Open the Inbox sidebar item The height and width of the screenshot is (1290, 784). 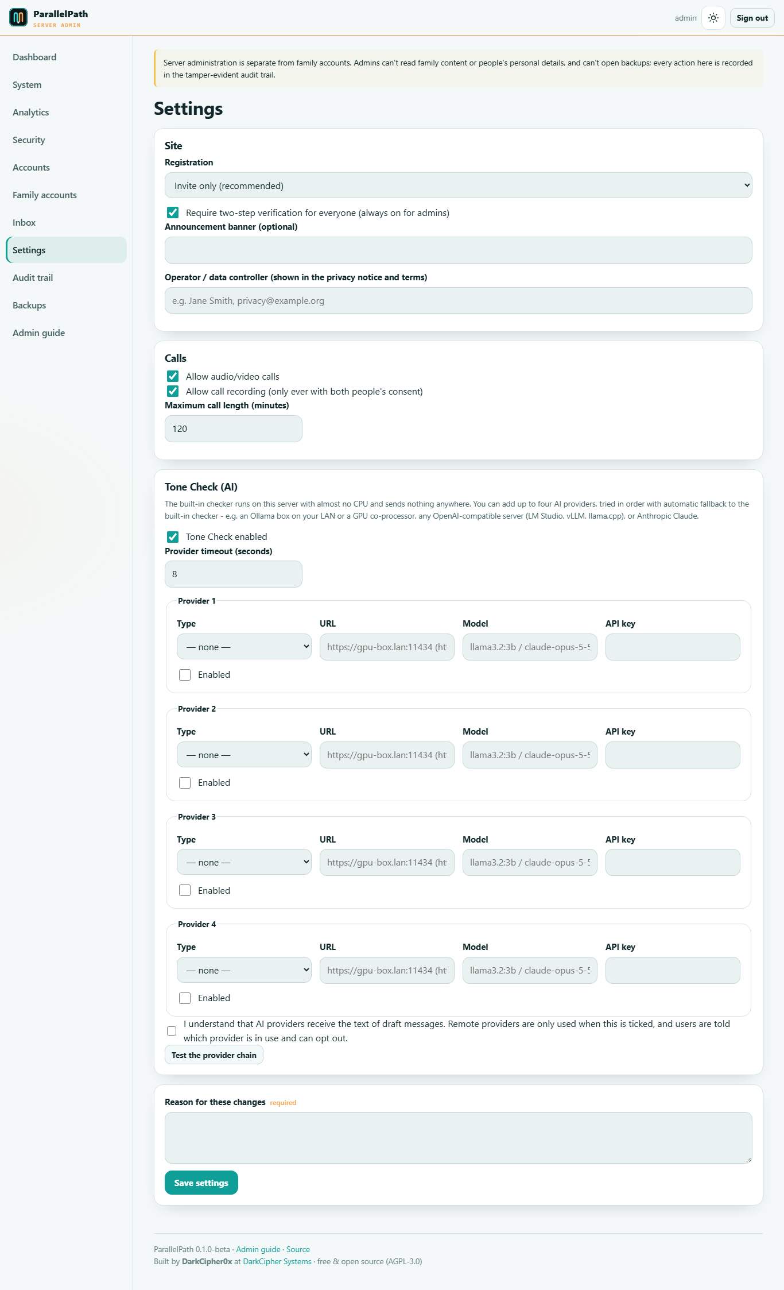(66, 222)
